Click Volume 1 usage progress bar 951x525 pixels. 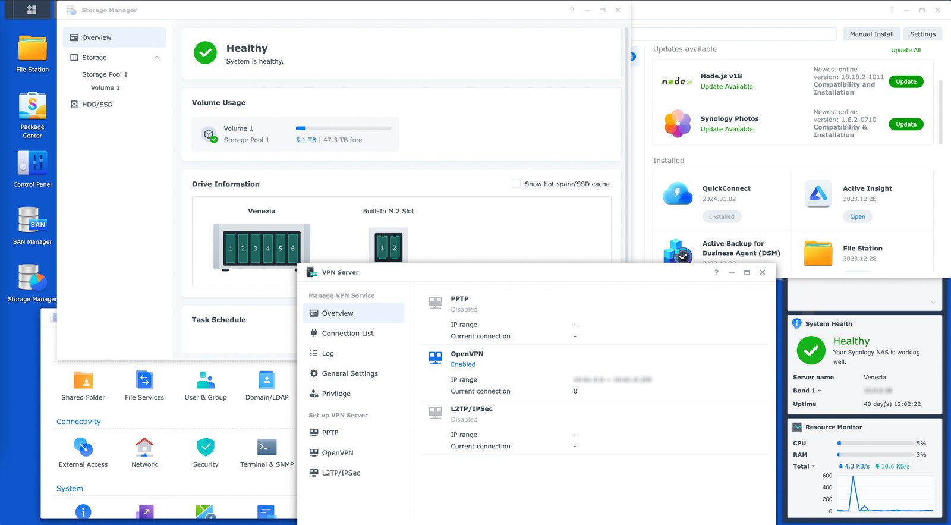click(344, 128)
